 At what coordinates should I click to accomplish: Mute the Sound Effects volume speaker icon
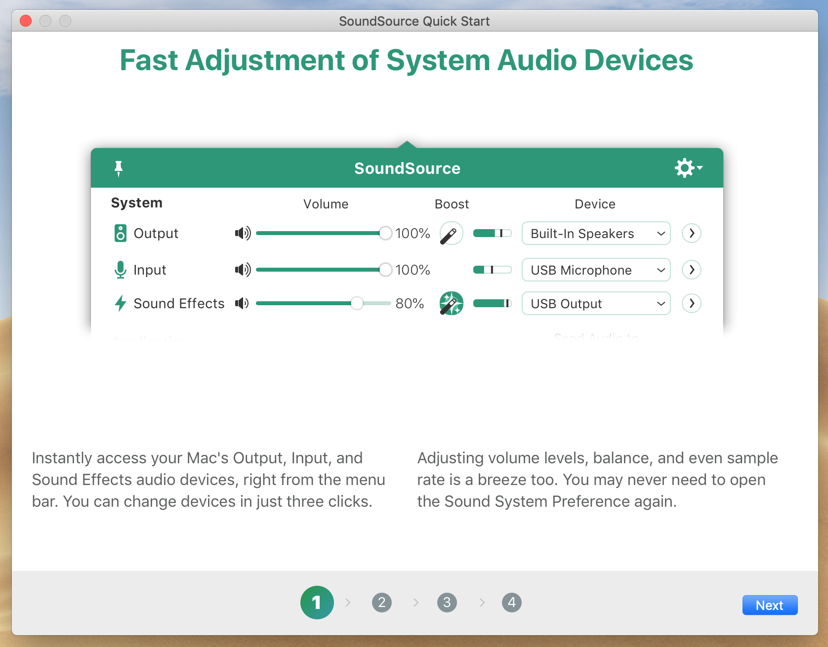pyautogui.click(x=242, y=303)
